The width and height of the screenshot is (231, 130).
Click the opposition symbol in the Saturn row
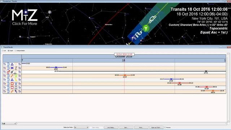12,91
